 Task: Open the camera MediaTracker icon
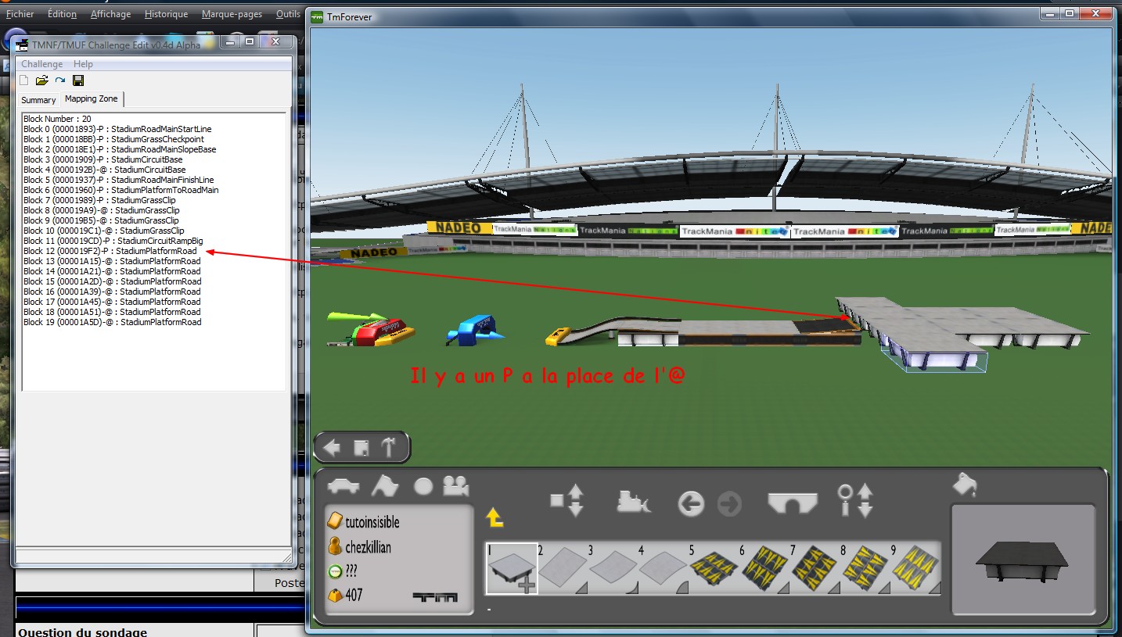455,486
